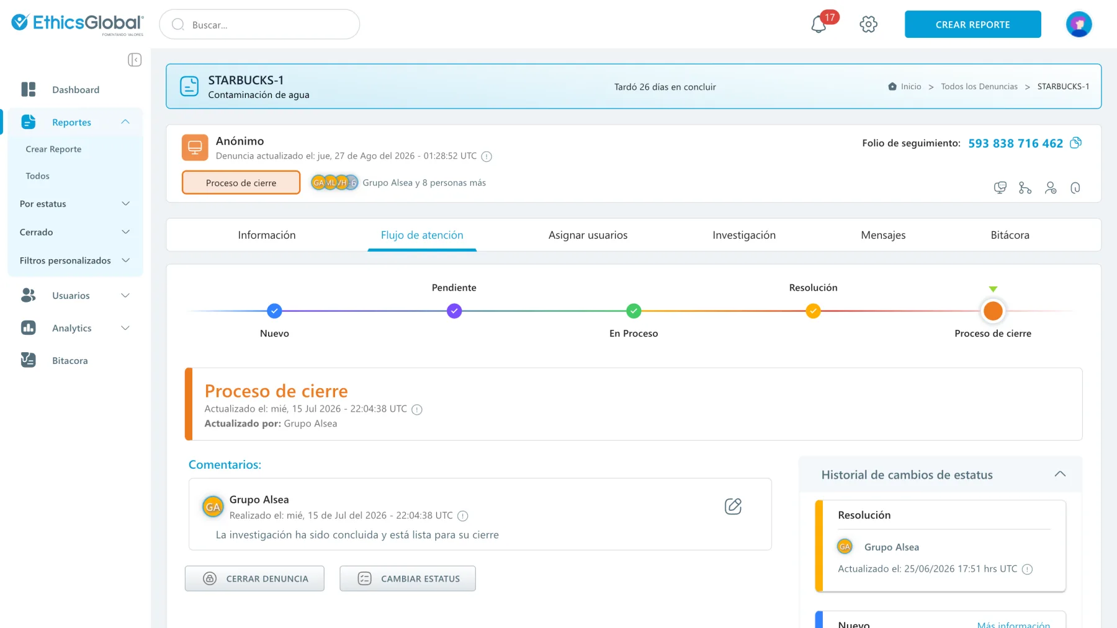Viewport: 1117px width, 628px height.
Task: Open the settings gear icon
Action: coord(868,25)
